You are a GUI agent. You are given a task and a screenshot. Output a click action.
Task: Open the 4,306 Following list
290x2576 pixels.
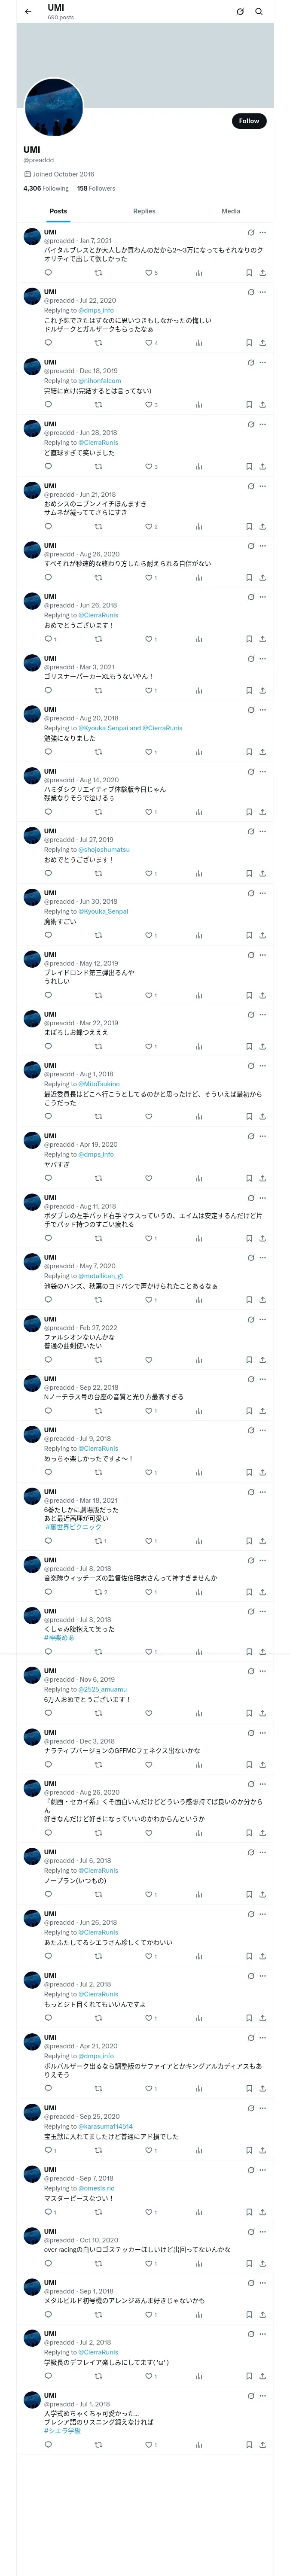[x=46, y=188]
